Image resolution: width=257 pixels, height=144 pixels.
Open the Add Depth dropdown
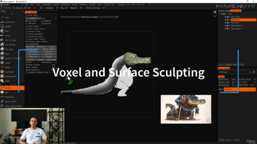(247, 82)
